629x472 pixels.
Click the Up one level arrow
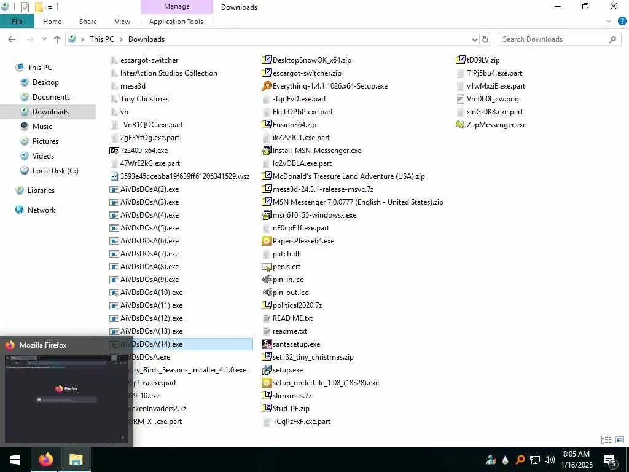[57, 39]
